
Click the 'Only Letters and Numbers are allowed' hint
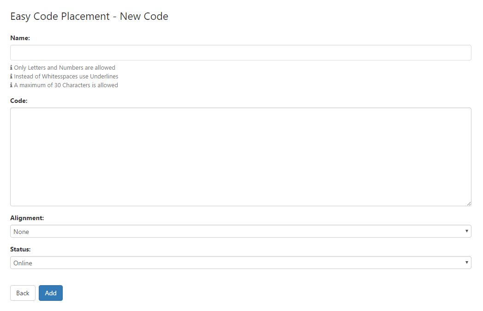click(65, 67)
